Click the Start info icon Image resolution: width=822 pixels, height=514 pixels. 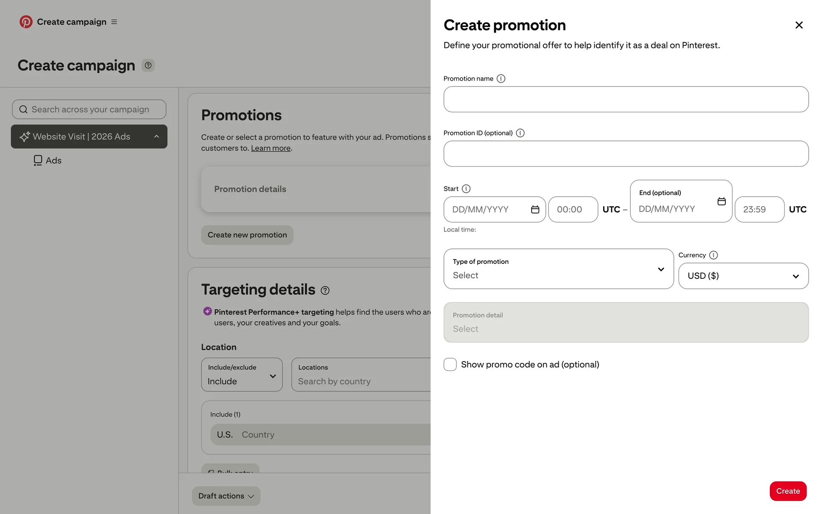(466, 189)
